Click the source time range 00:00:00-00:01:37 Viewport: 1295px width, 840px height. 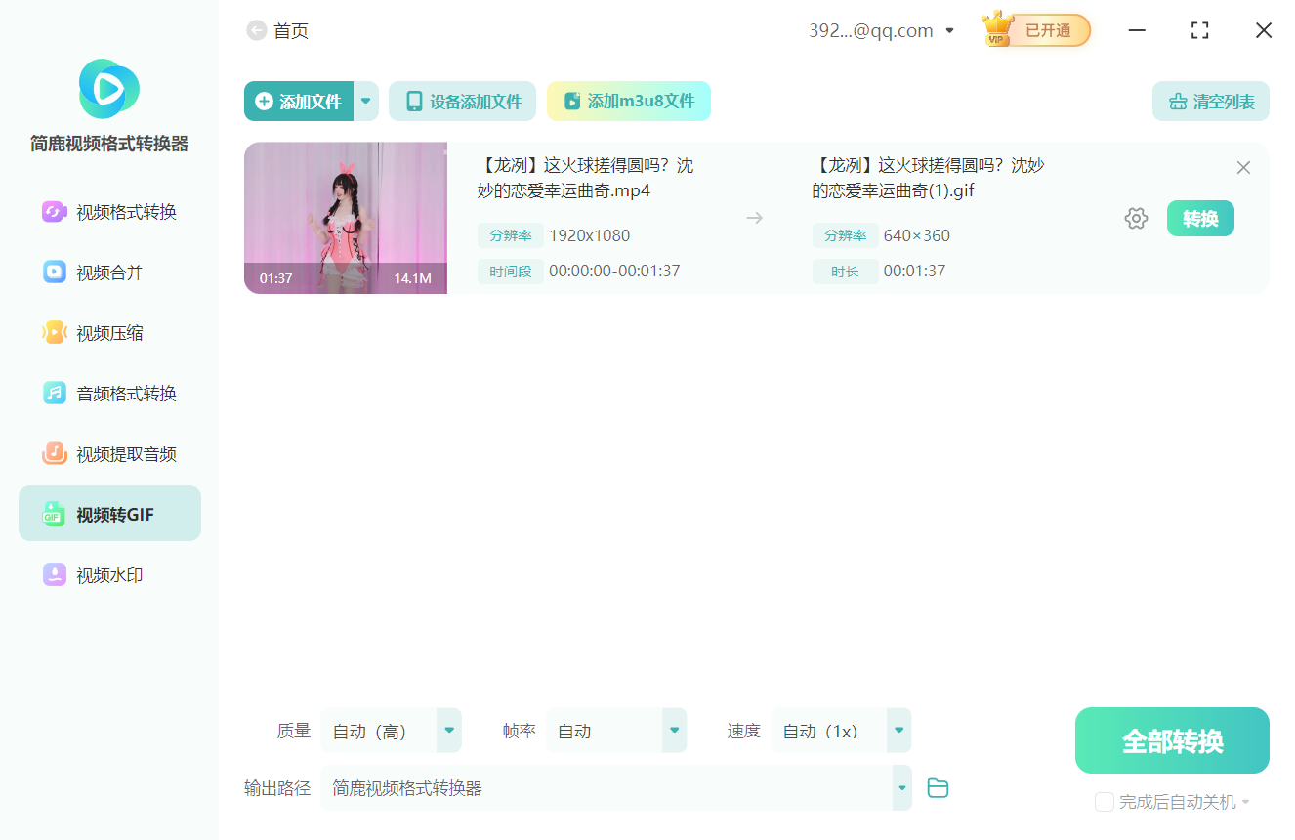click(x=614, y=272)
